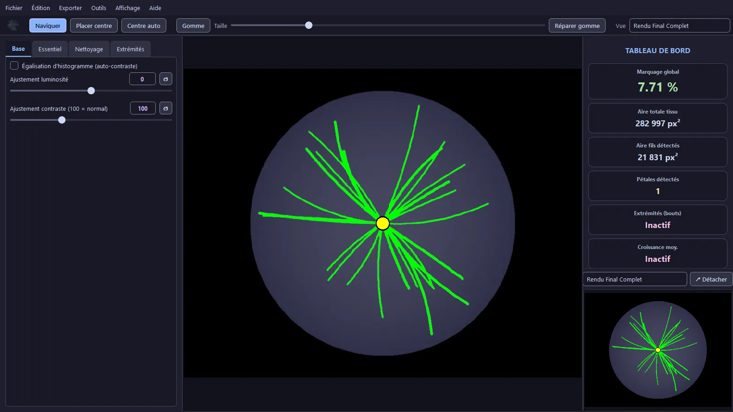Open the Affichage menu
This screenshot has width=733, height=412.
pos(128,8)
